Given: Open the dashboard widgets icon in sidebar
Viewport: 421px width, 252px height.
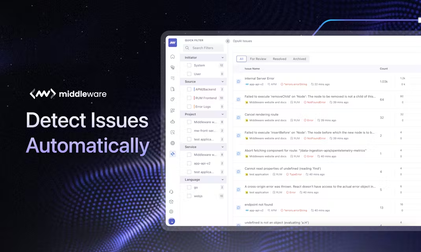Looking at the screenshot, I should [172, 111].
